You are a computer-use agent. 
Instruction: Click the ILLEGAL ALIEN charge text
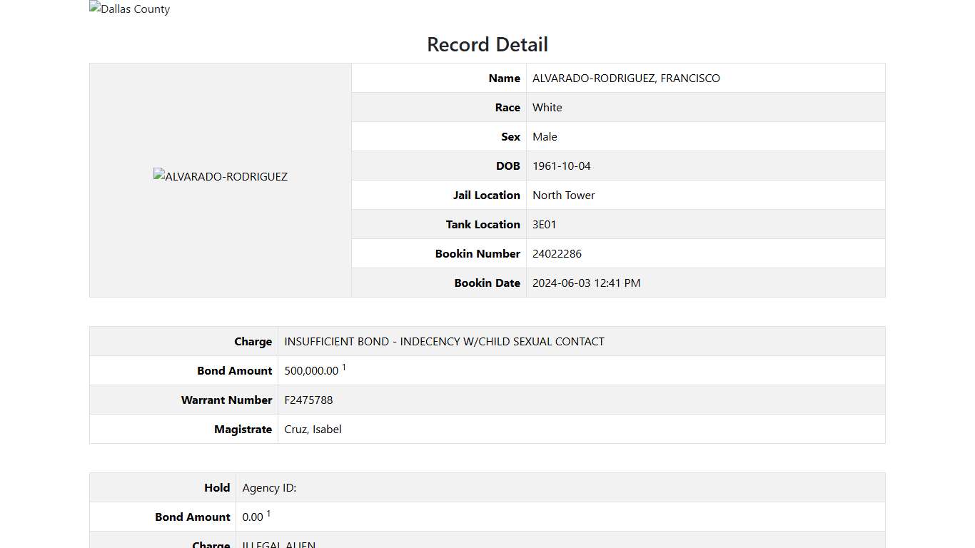pyautogui.click(x=278, y=544)
